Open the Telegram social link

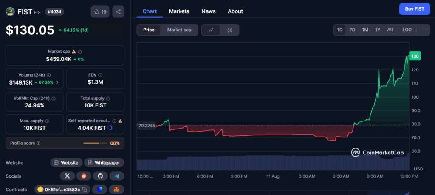point(117,176)
